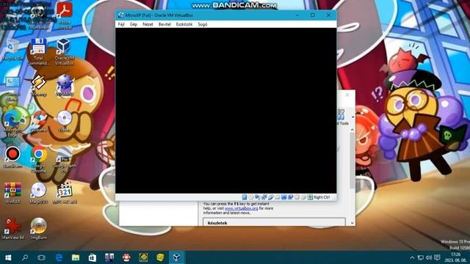Open taskbar search magnifier

pos(25,257)
